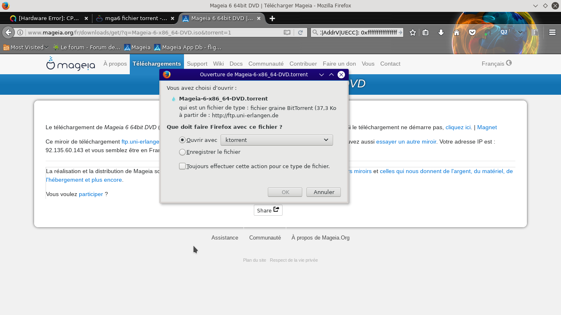Open Wiki navigation item

click(x=218, y=64)
